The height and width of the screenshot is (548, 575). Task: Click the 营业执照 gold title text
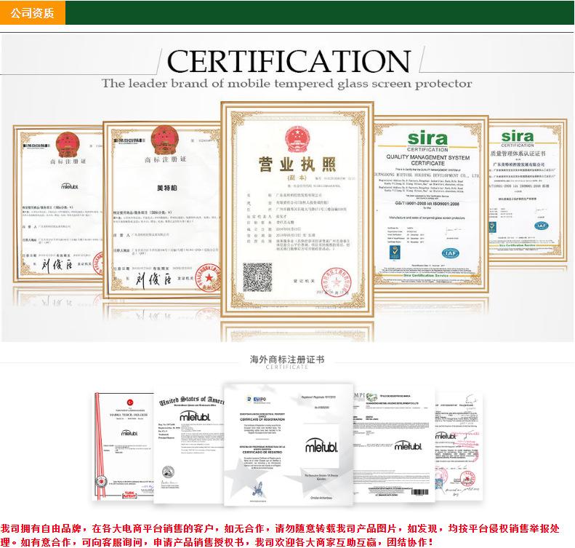[x=297, y=164]
